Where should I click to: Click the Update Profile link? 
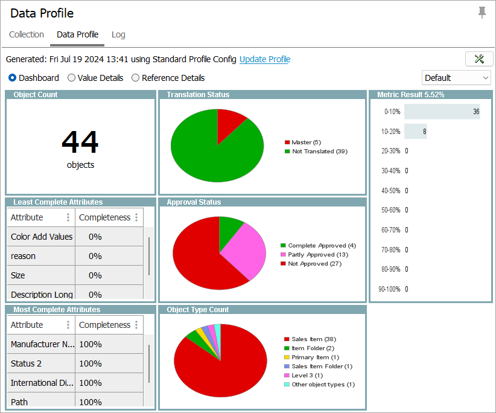(x=265, y=59)
